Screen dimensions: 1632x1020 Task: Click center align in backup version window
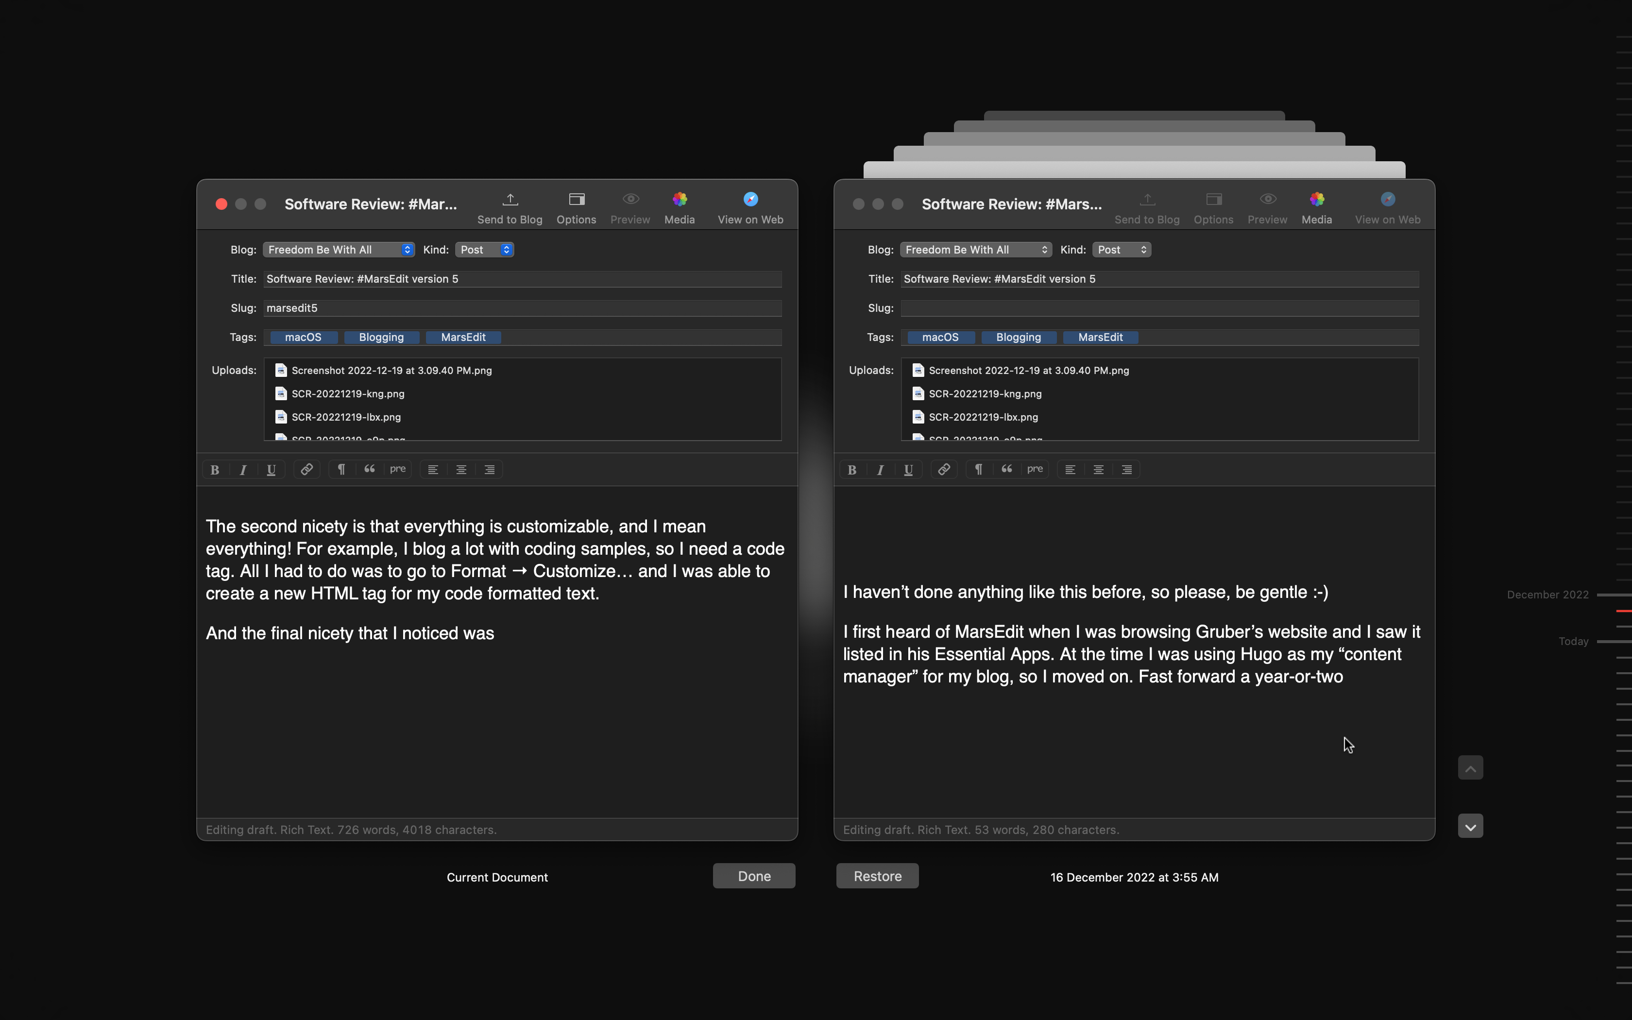[1099, 470]
